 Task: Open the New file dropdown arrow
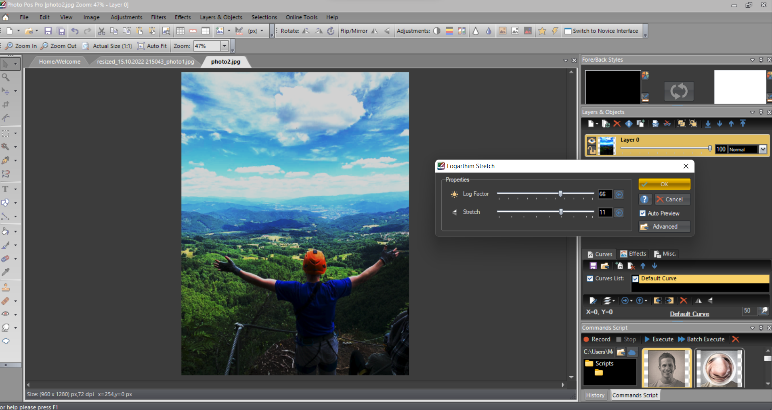18,31
